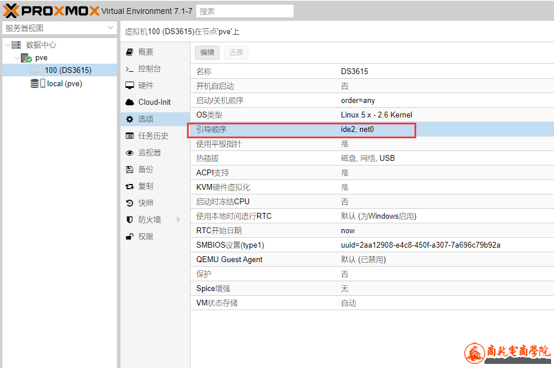Focus the 搜索 search field
The image size is (554, 368).
coord(245,11)
